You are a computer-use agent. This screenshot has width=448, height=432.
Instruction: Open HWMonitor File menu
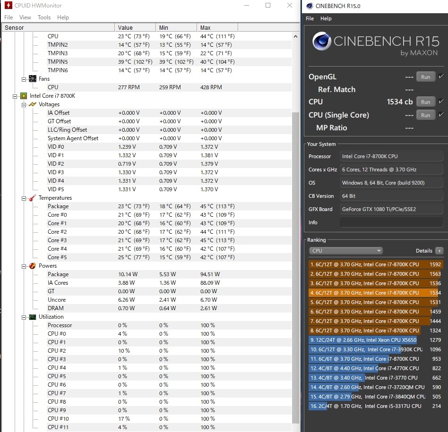click(9, 17)
